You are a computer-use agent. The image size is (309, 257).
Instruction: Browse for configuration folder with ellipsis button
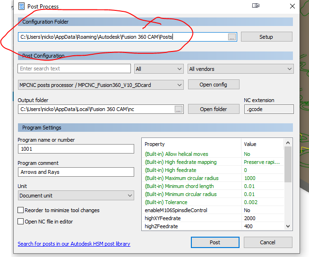(232, 37)
